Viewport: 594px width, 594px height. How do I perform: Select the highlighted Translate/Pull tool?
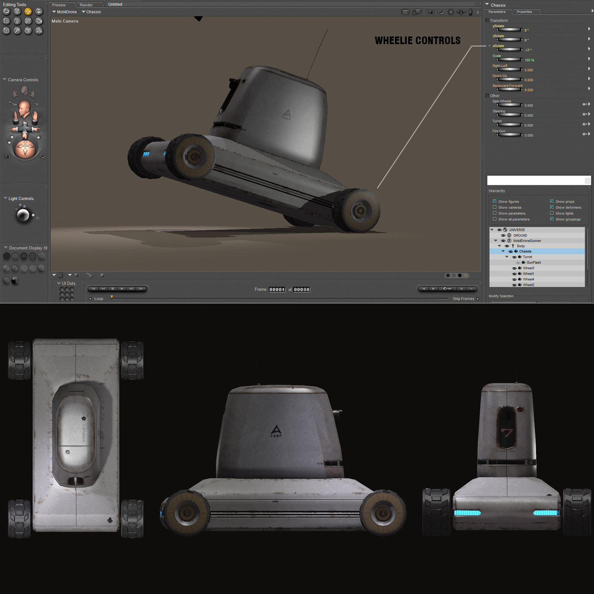tap(28, 11)
